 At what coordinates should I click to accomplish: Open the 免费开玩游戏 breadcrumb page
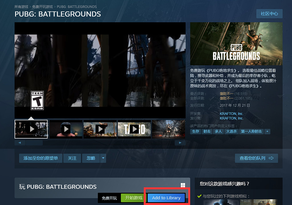[x=43, y=6]
